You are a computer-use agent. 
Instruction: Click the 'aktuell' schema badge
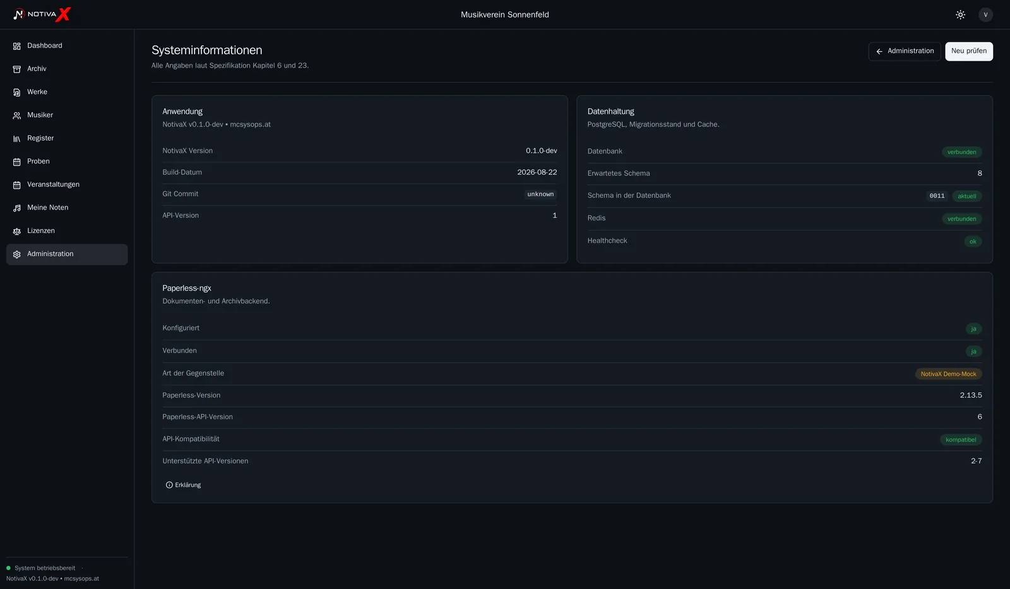pos(967,196)
